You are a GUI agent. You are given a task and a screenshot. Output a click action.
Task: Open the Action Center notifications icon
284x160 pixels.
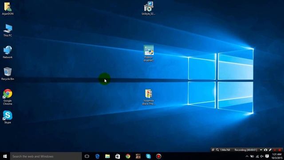pos(267,156)
